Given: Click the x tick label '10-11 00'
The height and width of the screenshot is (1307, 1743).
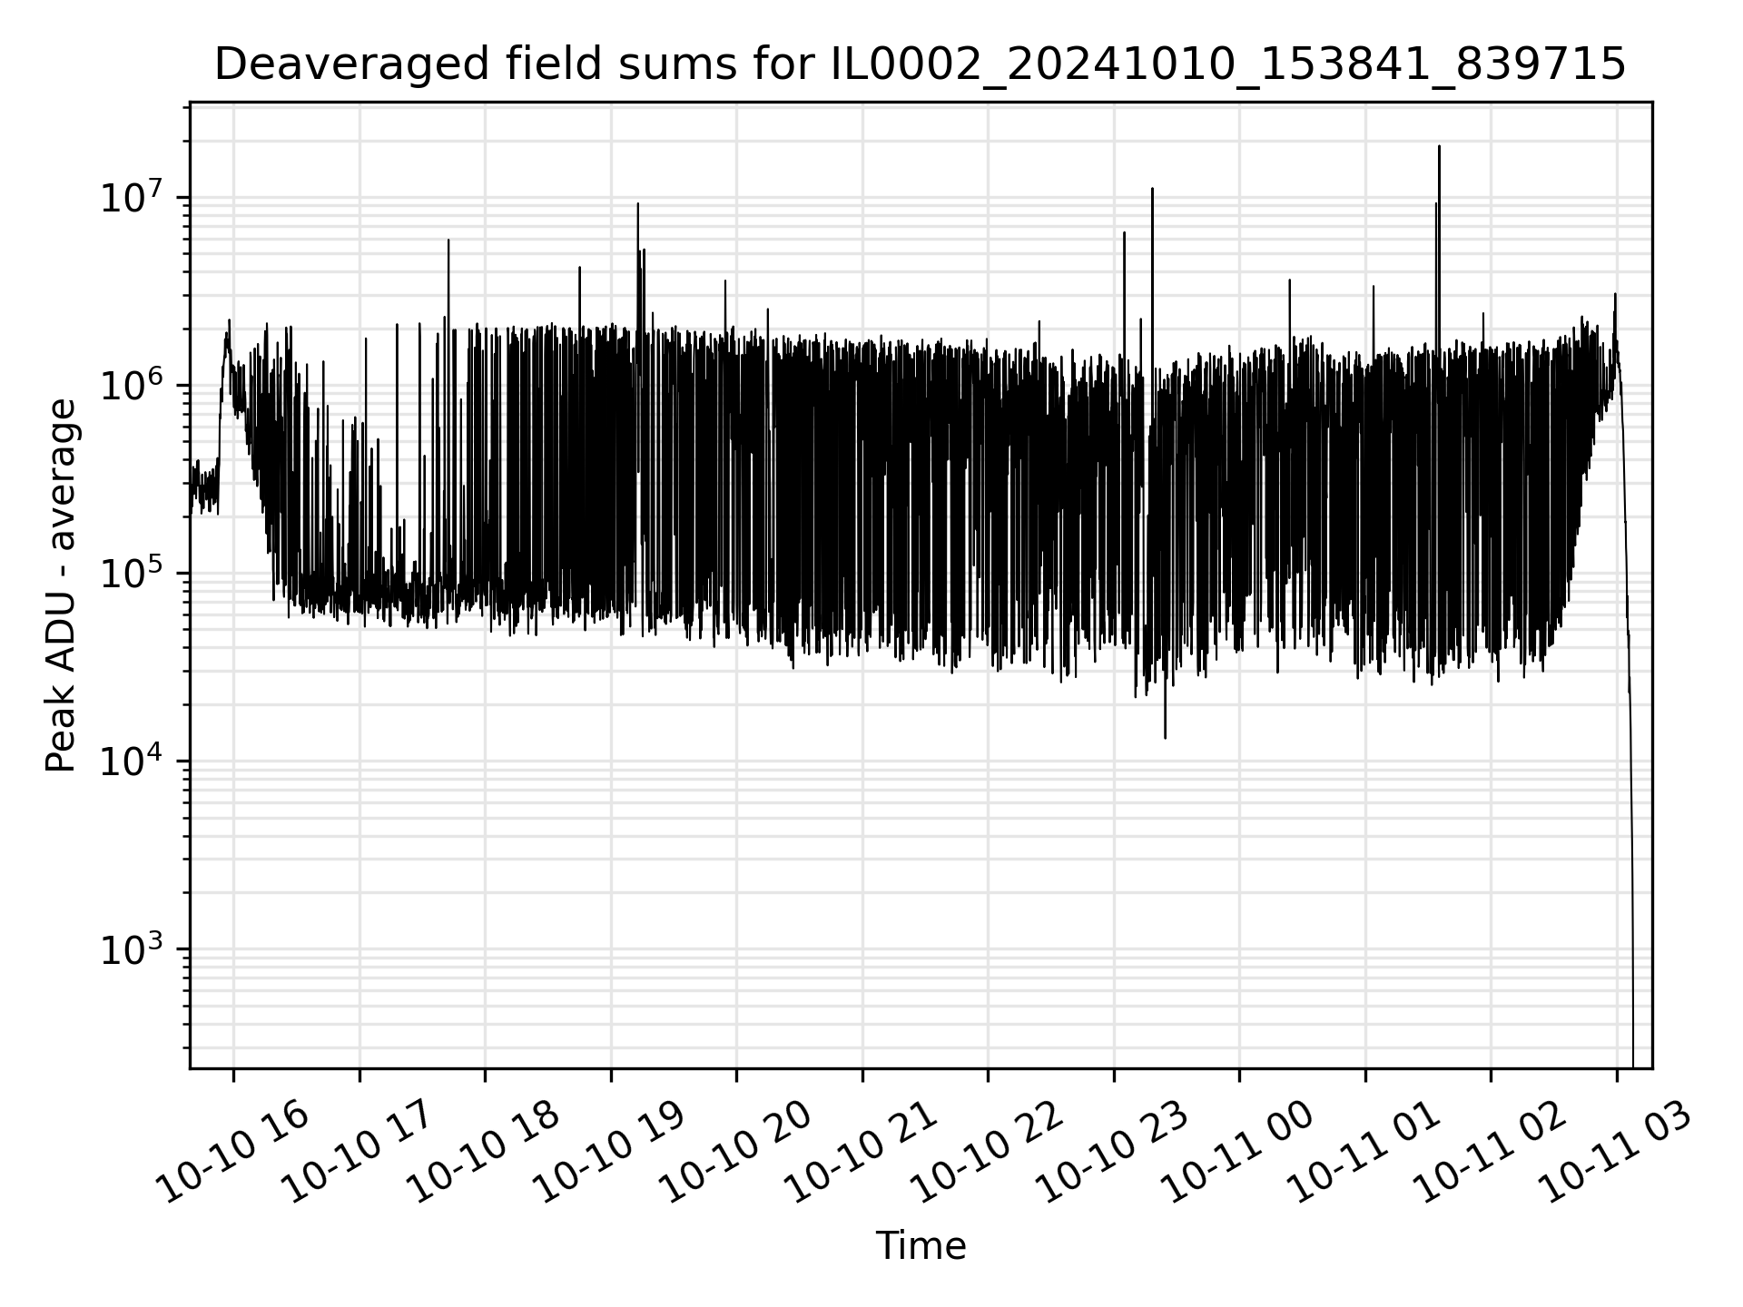Looking at the screenshot, I should pyautogui.click(x=1239, y=1152).
